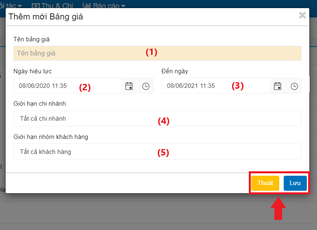Viewport: 317px width, 230px height.
Task: Click the Giới hạn nhóm khách hàng label
Action: 51,137
